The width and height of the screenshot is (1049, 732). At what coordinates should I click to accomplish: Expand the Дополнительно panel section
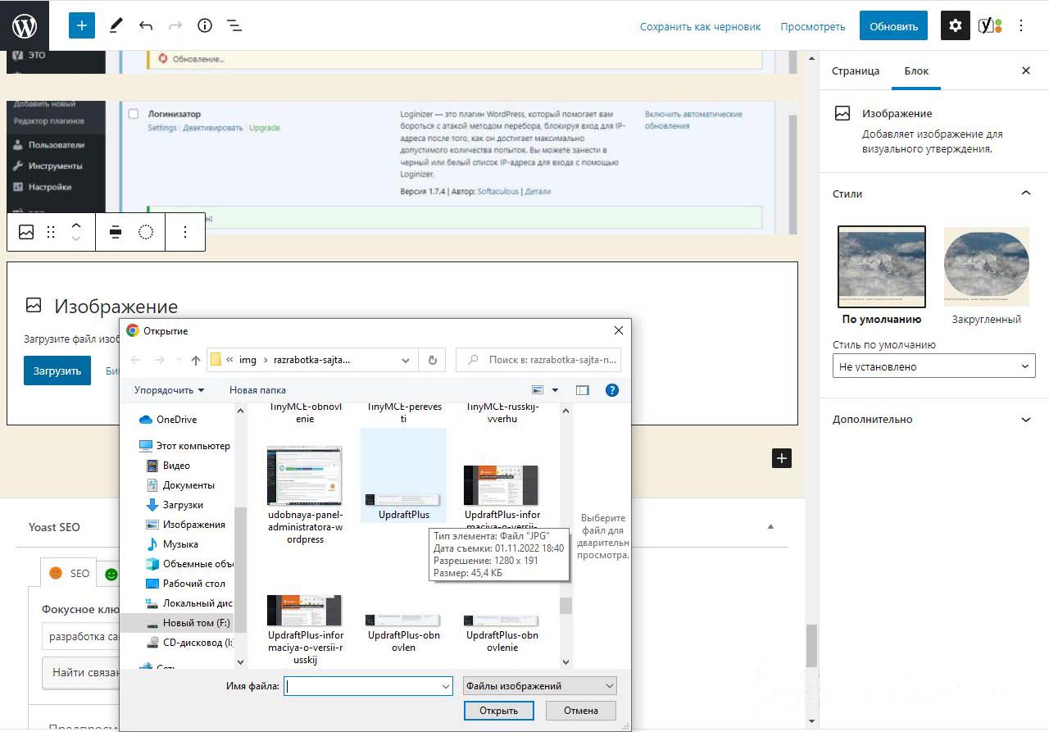coord(933,419)
